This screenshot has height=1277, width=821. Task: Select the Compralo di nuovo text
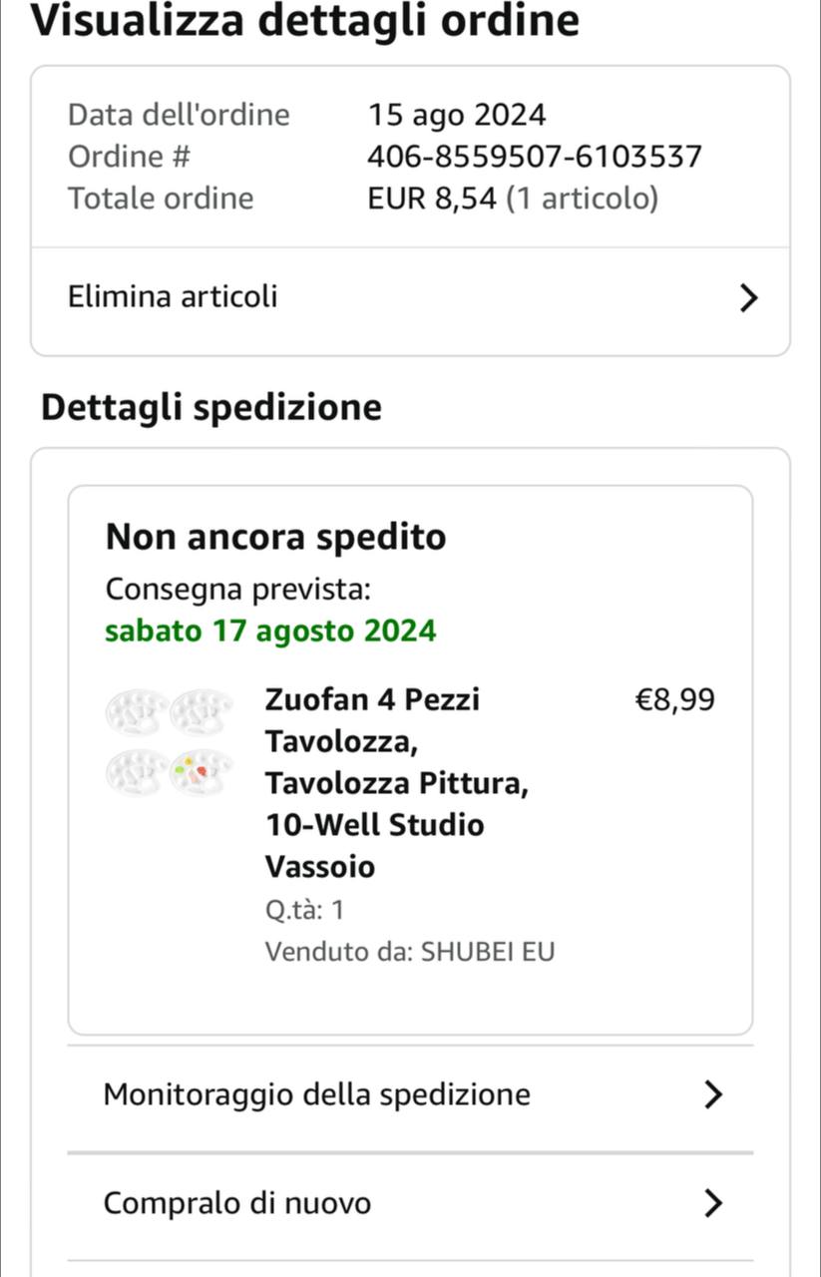(x=237, y=1203)
